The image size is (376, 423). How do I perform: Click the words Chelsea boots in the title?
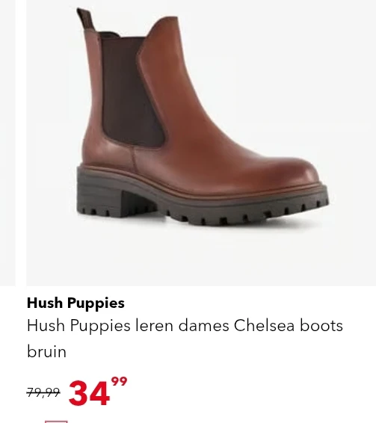click(x=289, y=326)
